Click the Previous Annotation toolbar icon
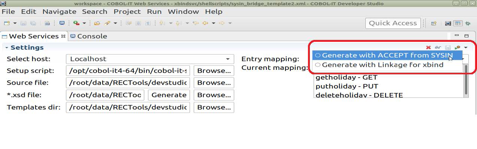477x149 pixels. 178,23
